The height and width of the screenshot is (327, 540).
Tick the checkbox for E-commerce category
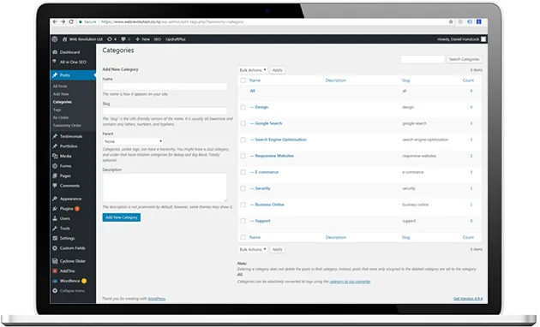[x=243, y=172]
